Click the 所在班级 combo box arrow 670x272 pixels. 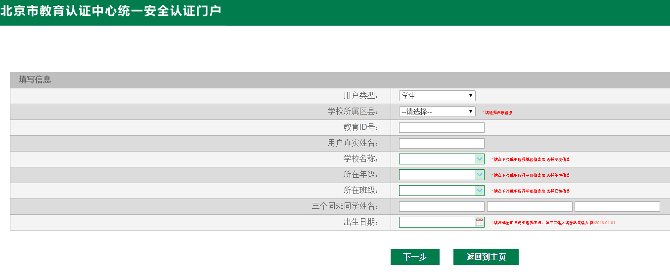(x=480, y=191)
